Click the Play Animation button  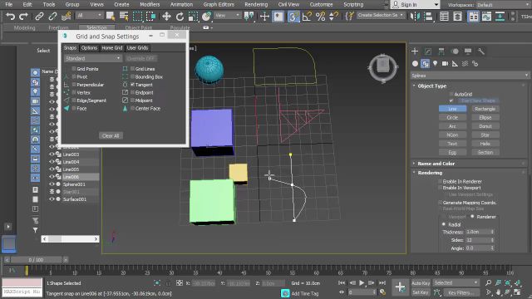(362, 282)
